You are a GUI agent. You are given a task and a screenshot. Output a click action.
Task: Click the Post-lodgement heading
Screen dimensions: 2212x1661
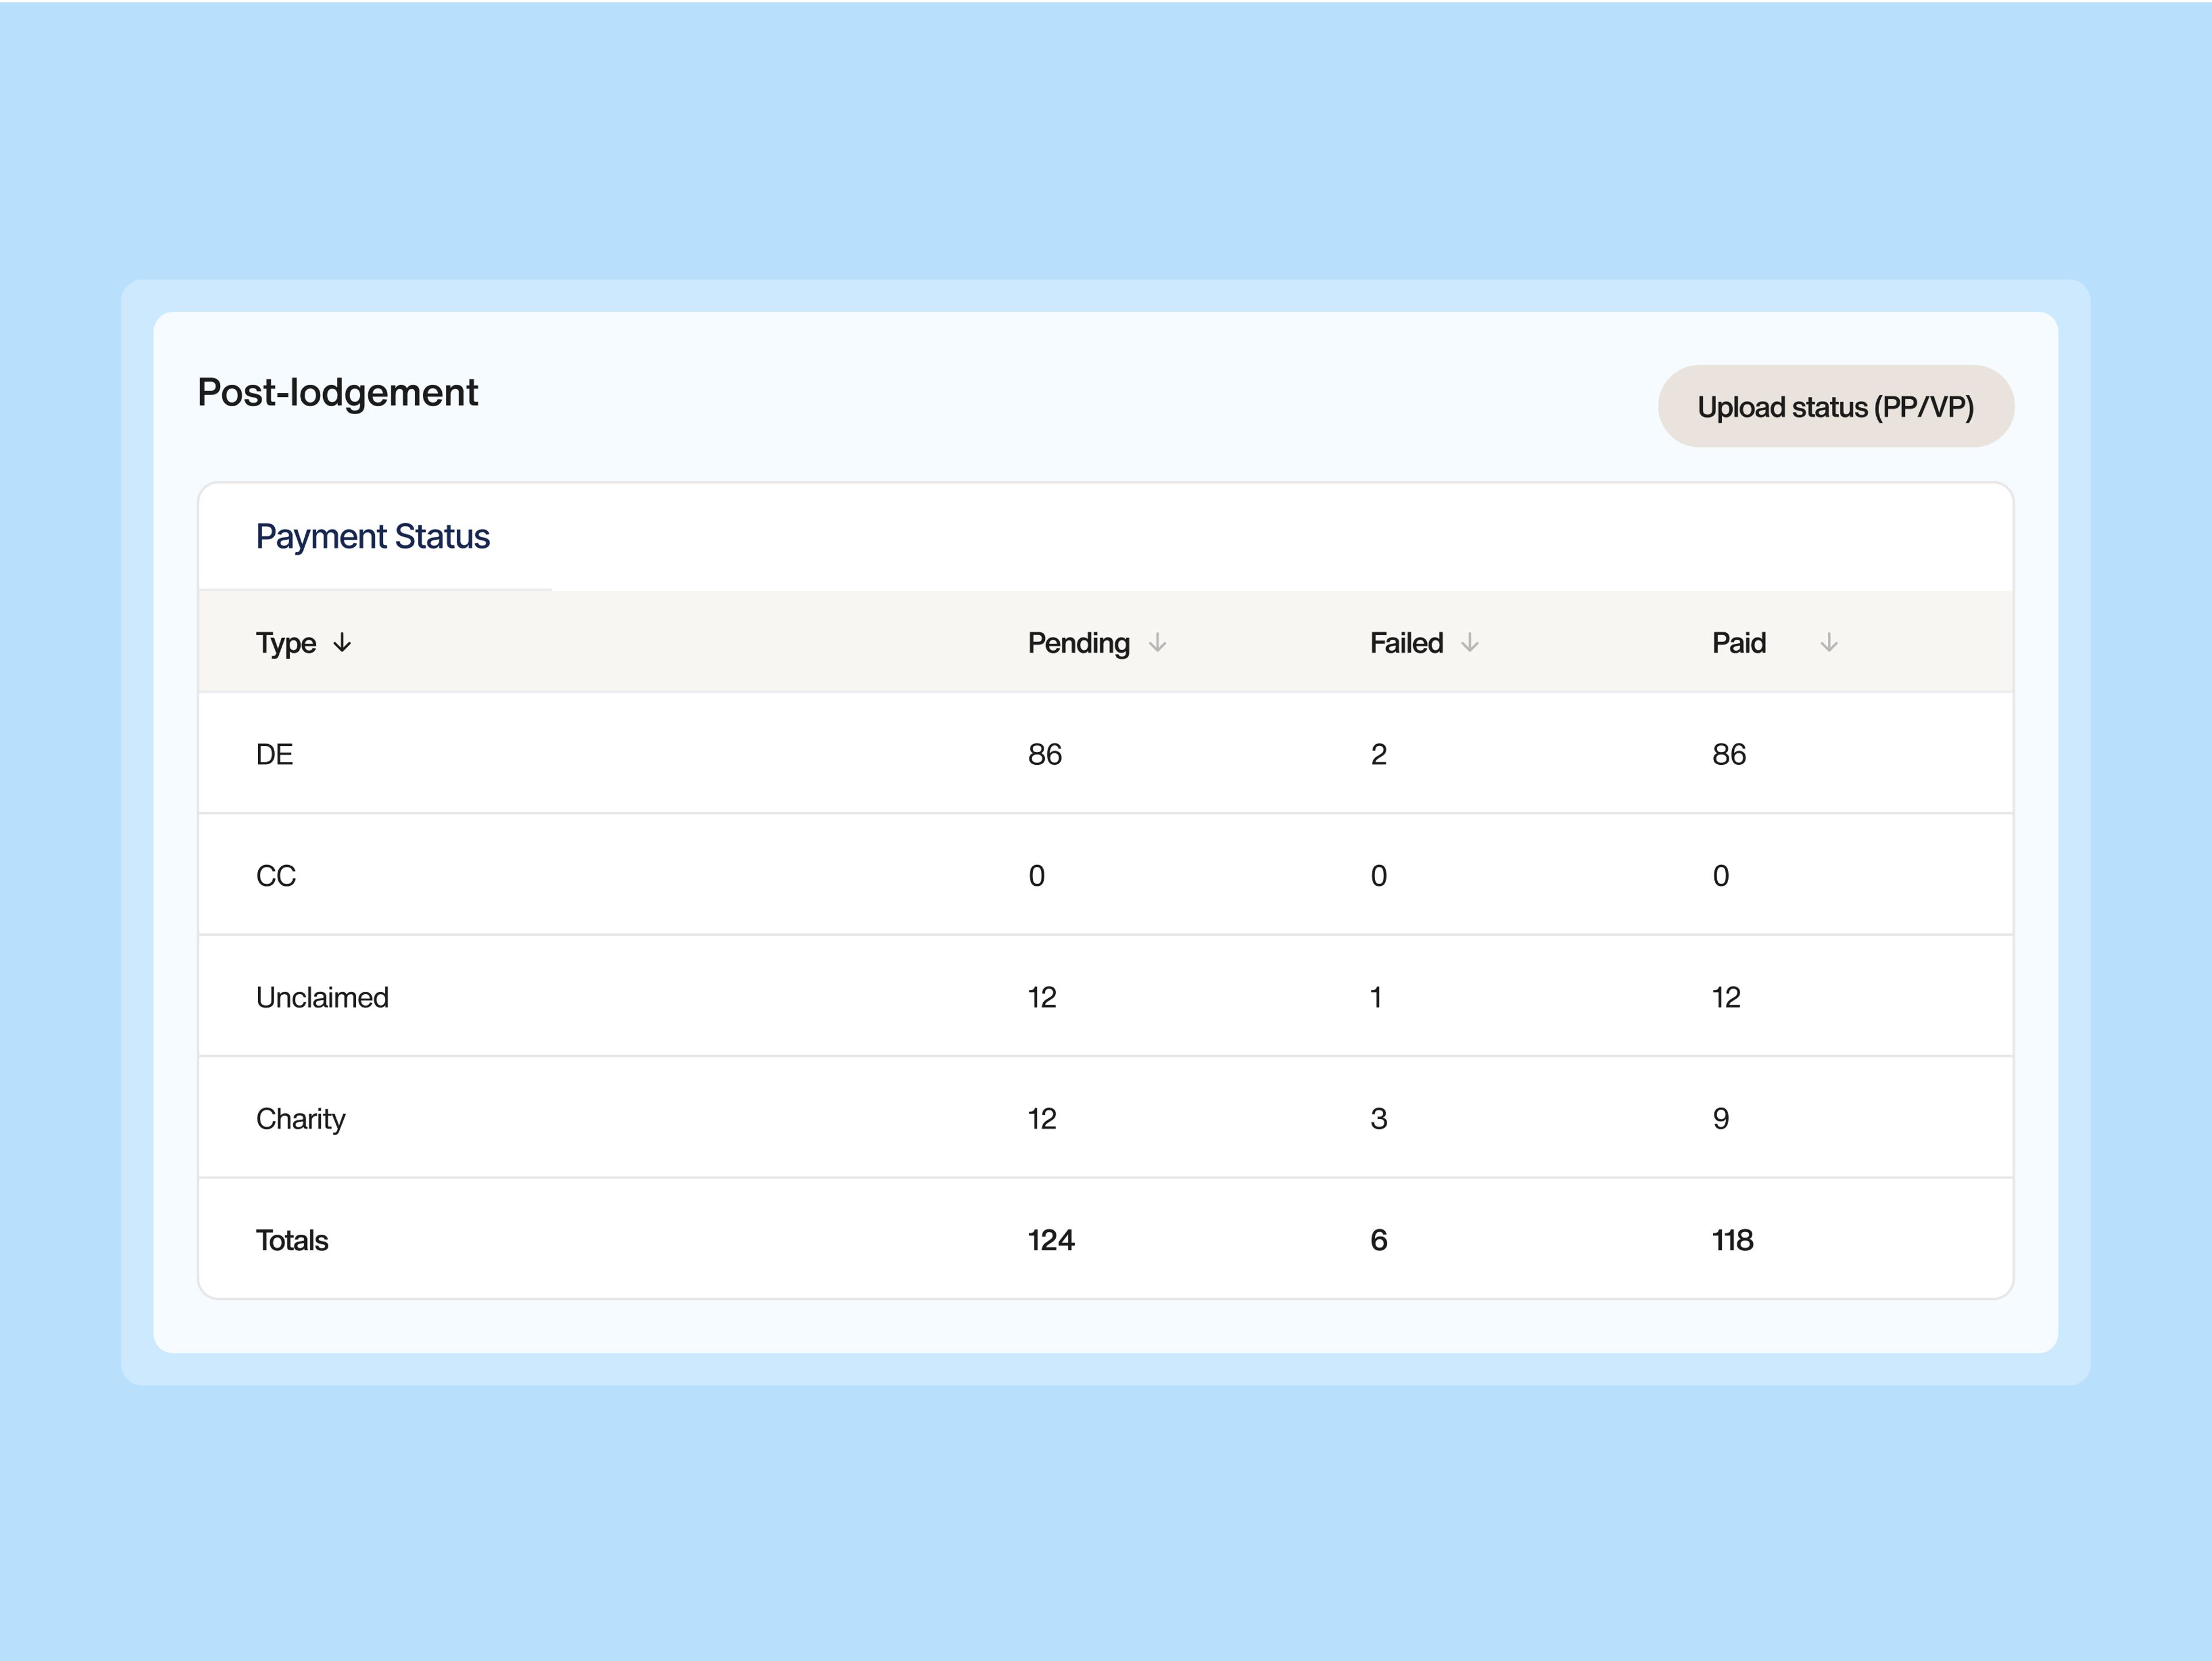click(x=337, y=393)
